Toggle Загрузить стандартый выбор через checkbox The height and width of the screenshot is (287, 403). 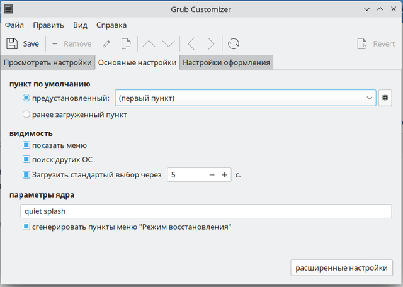26,175
